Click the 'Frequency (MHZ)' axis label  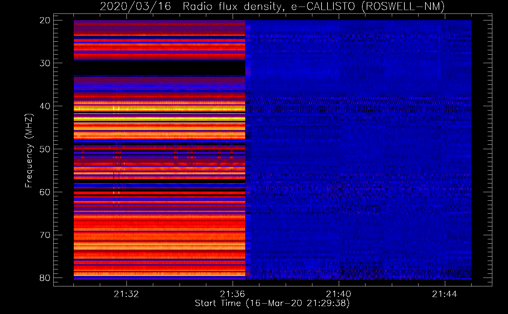[x=29, y=151]
